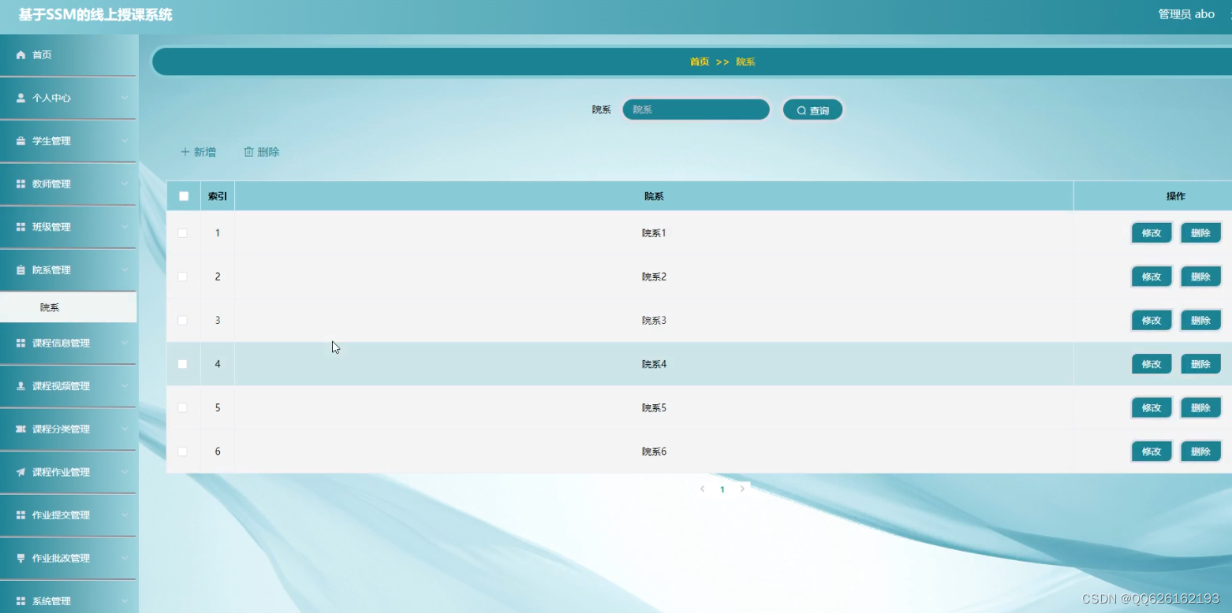This screenshot has height=613, width=1232.
Task: Go to previous page arrow in pagination
Action: (702, 489)
